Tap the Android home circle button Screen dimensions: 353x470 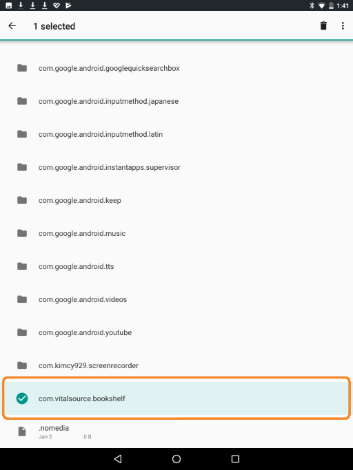click(176, 459)
